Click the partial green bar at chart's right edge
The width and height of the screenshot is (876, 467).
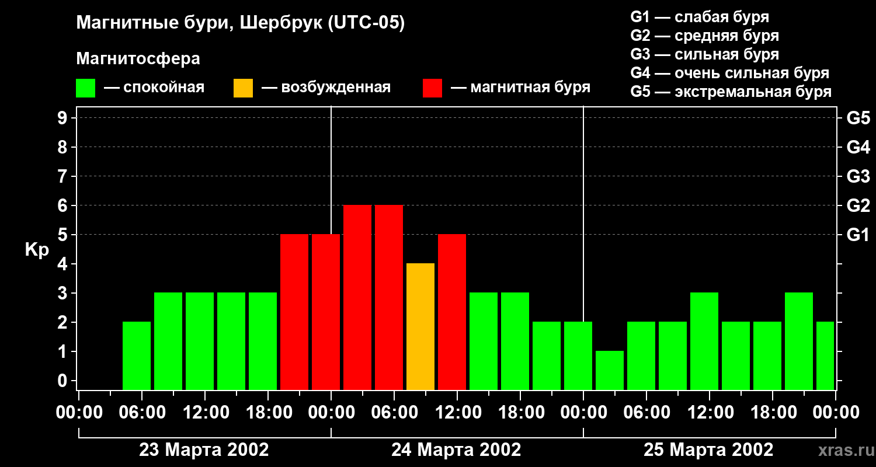pos(825,356)
